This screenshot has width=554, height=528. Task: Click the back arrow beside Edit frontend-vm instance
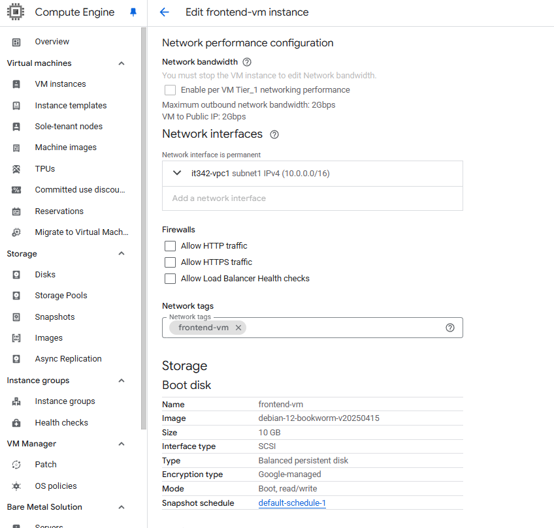tap(164, 12)
